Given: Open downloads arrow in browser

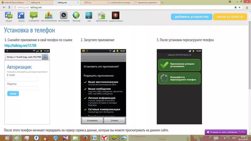Looking at the screenshot, I should 247,7.
